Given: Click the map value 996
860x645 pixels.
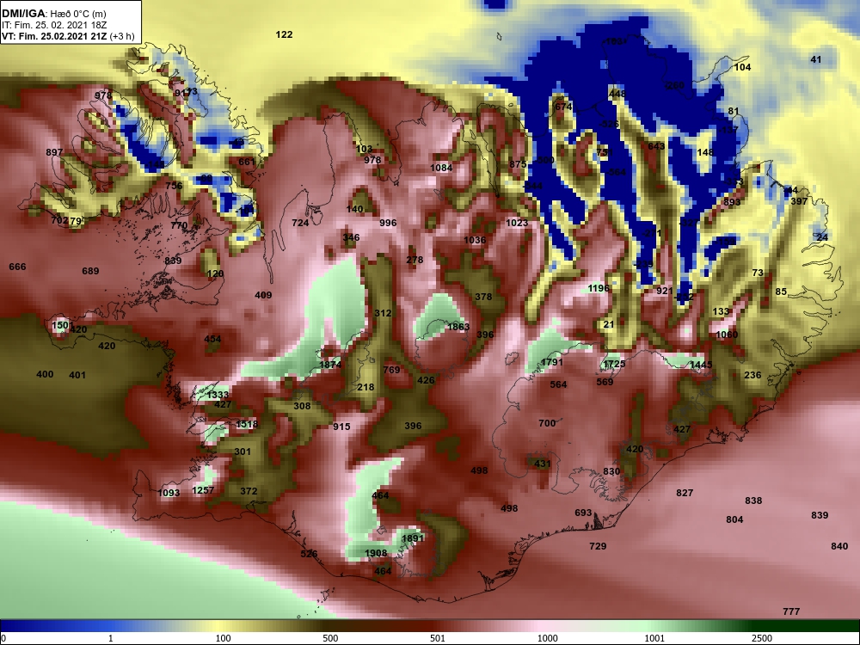Looking at the screenshot, I should click(388, 223).
